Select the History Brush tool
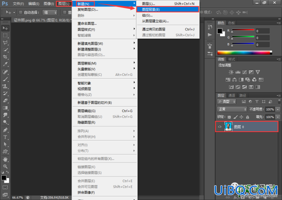 click(x=5, y=93)
